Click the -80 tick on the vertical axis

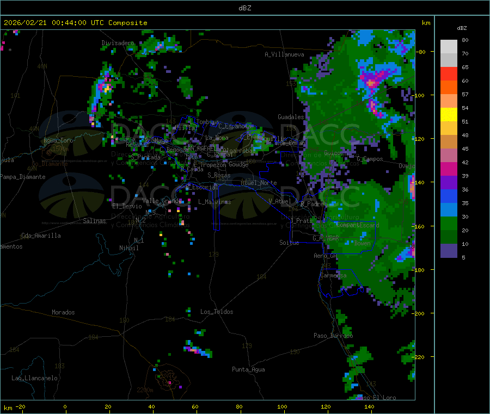click(421, 52)
